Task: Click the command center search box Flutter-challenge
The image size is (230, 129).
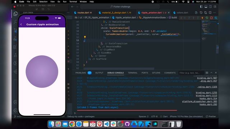Action: click(x=120, y=6)
